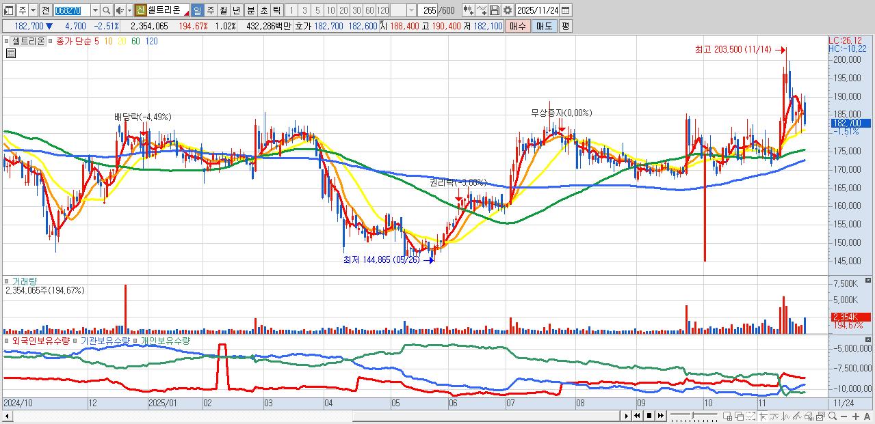Viewport: 875px width, 424px height.
Task: Switch chart to weekly 주 period
Action: [x=210, y=10]
